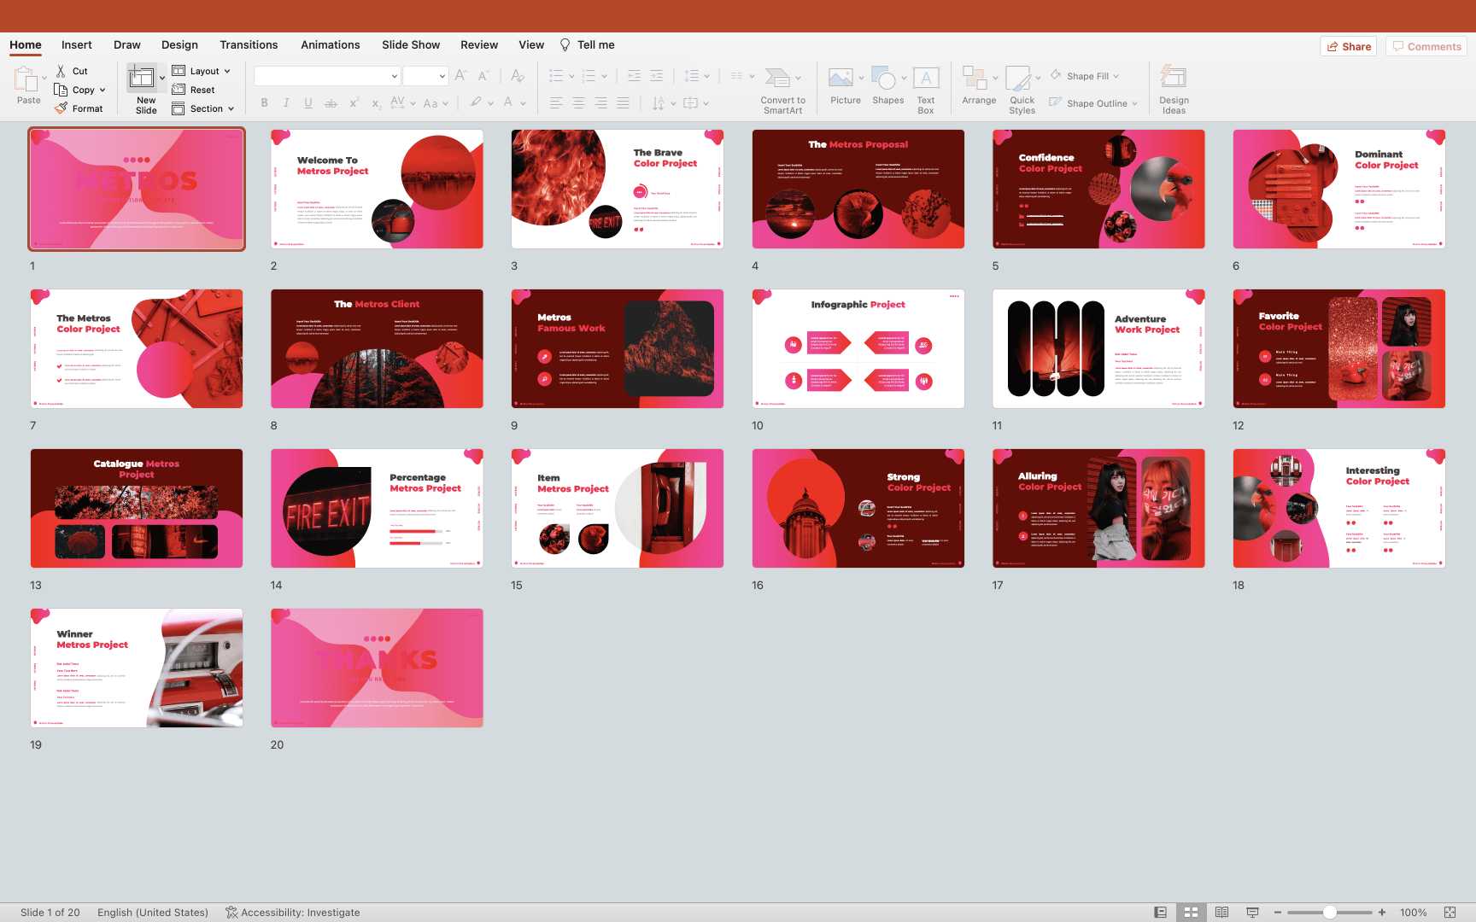This screenshot has height=922, width=1476.
Task: Open Design Ideas pane
Action: click(x=1174, y=79)
